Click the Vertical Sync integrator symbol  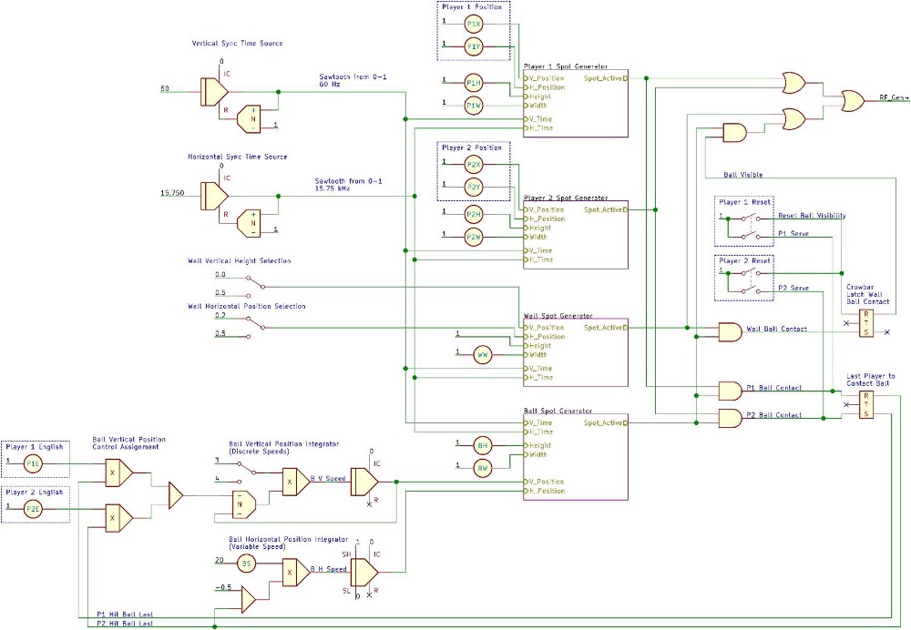click(216, 91)
